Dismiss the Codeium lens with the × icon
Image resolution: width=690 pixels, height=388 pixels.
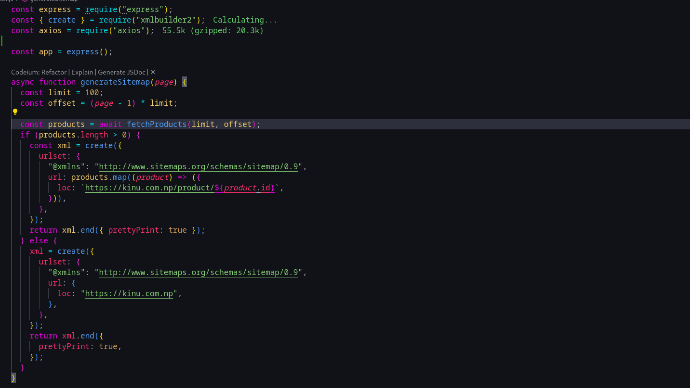click(153, 72)
